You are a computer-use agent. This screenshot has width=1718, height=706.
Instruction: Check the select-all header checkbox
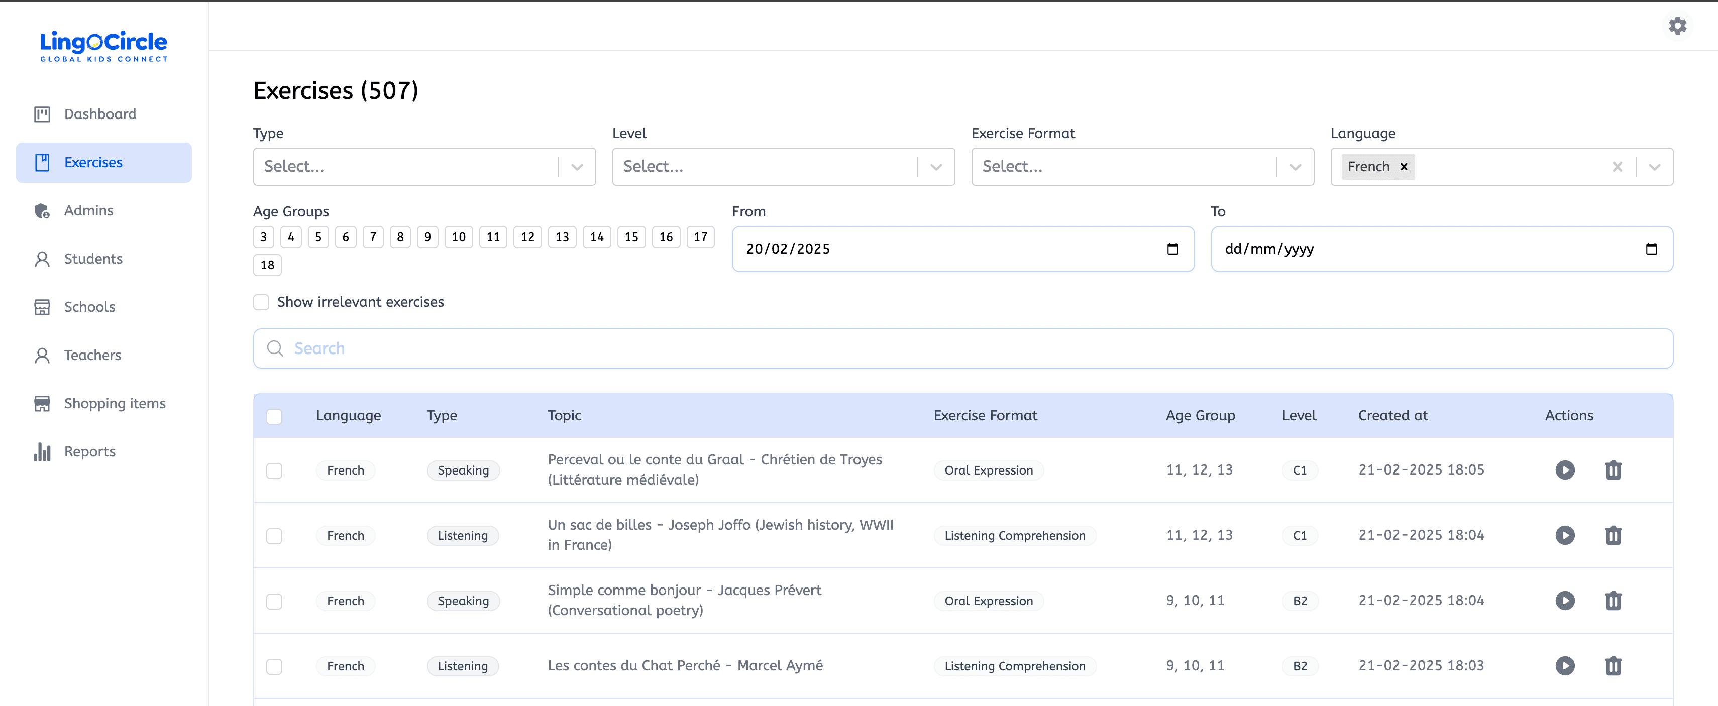[x=274, y=416]
